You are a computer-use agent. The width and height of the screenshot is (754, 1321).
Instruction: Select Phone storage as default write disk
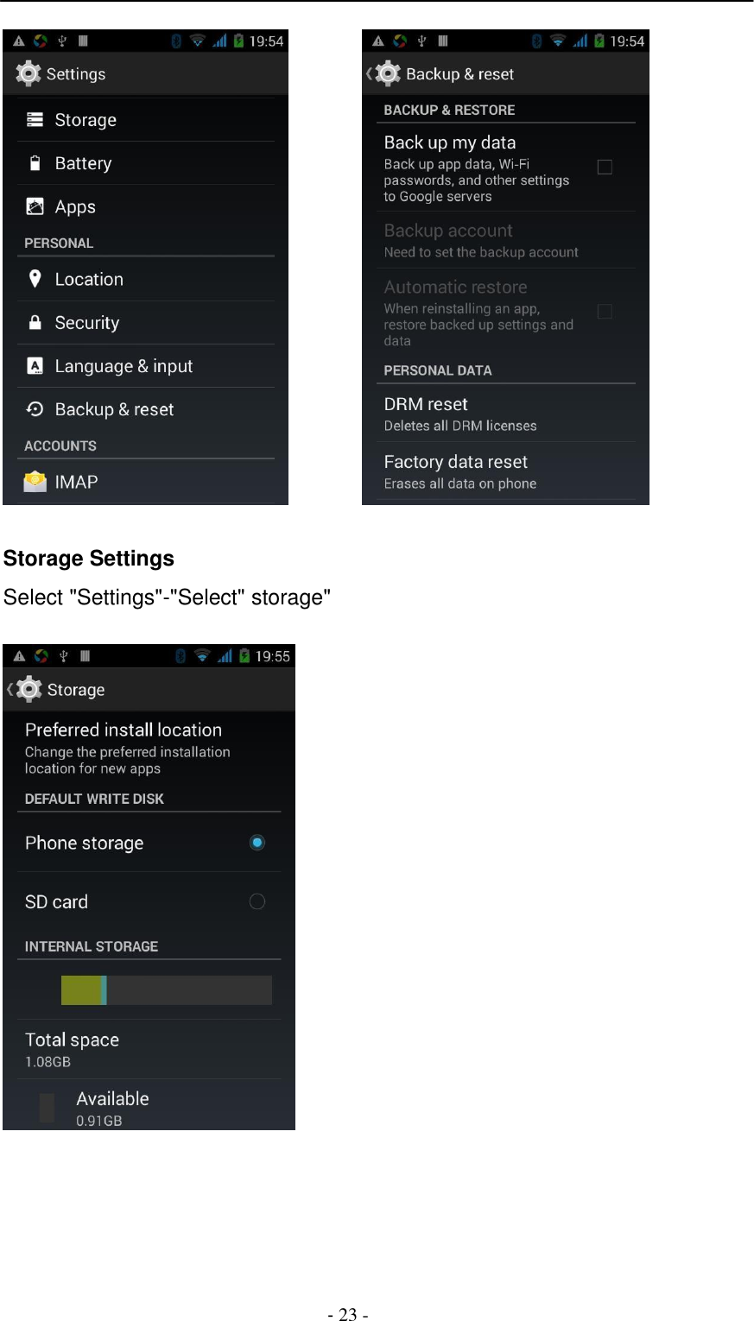(257, 843)
